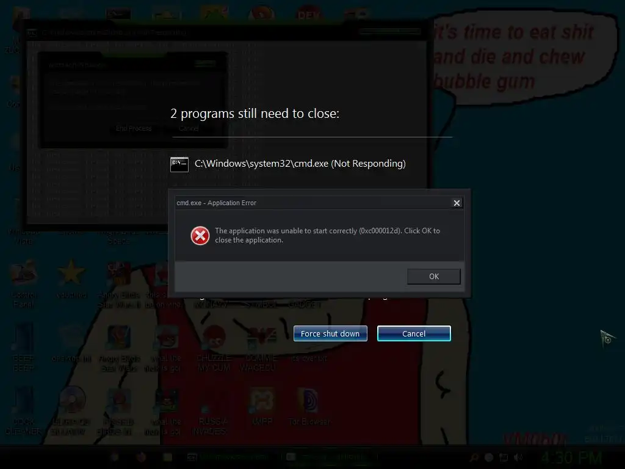Click the volume speaker tray icon
Image resolution: width=625 pixels, height=469 pixels.
click(518, 457)
